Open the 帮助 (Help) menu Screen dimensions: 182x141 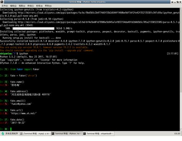click(48, 6)
